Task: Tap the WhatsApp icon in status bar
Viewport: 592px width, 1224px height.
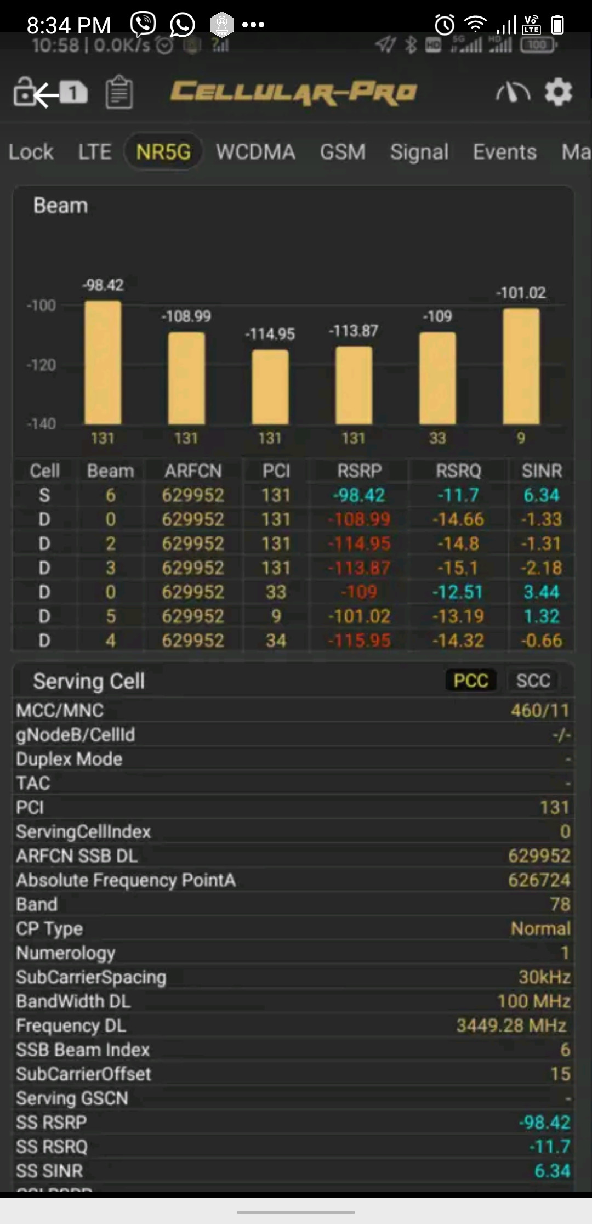Action: click(x=183, y=24)
